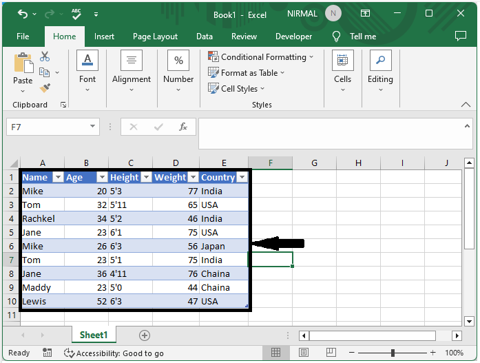
Task: Click the zoom slider handle
Action: point(393,353)
